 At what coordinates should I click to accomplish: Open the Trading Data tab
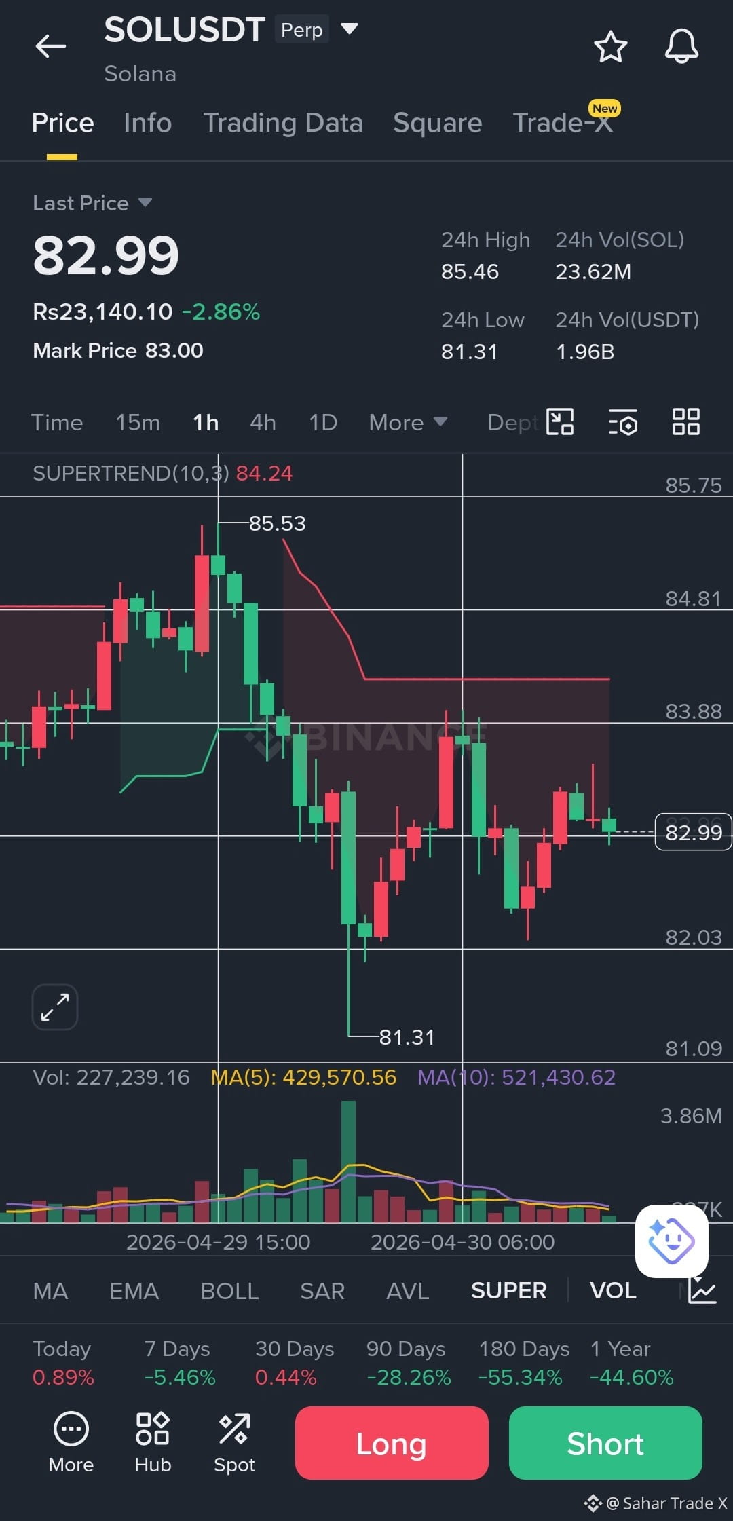[283, 123]
